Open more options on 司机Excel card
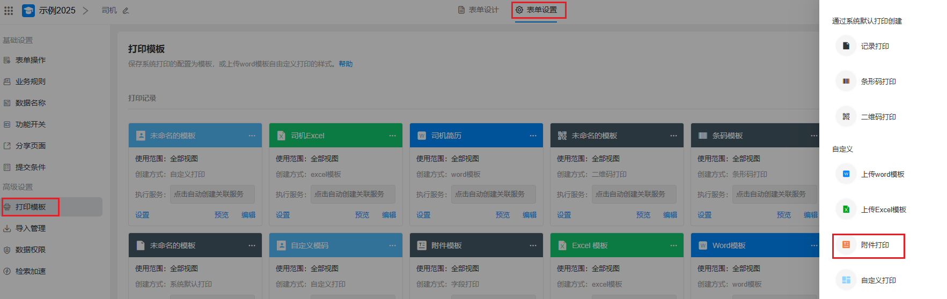 392,136
